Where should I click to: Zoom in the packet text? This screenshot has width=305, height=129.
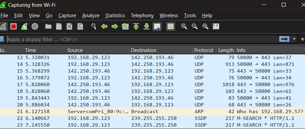[x=184, y=26]
